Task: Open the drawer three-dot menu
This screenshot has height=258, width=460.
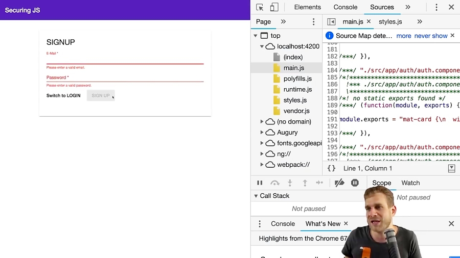Action: [x=259, y=224]
